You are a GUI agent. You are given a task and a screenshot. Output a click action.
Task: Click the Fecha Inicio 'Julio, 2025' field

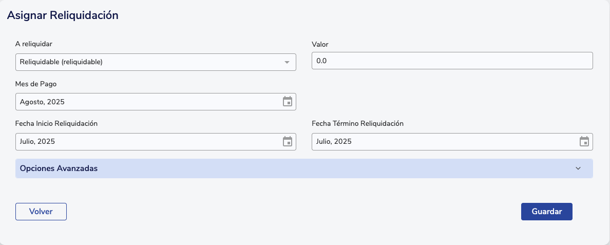(149, 142)
